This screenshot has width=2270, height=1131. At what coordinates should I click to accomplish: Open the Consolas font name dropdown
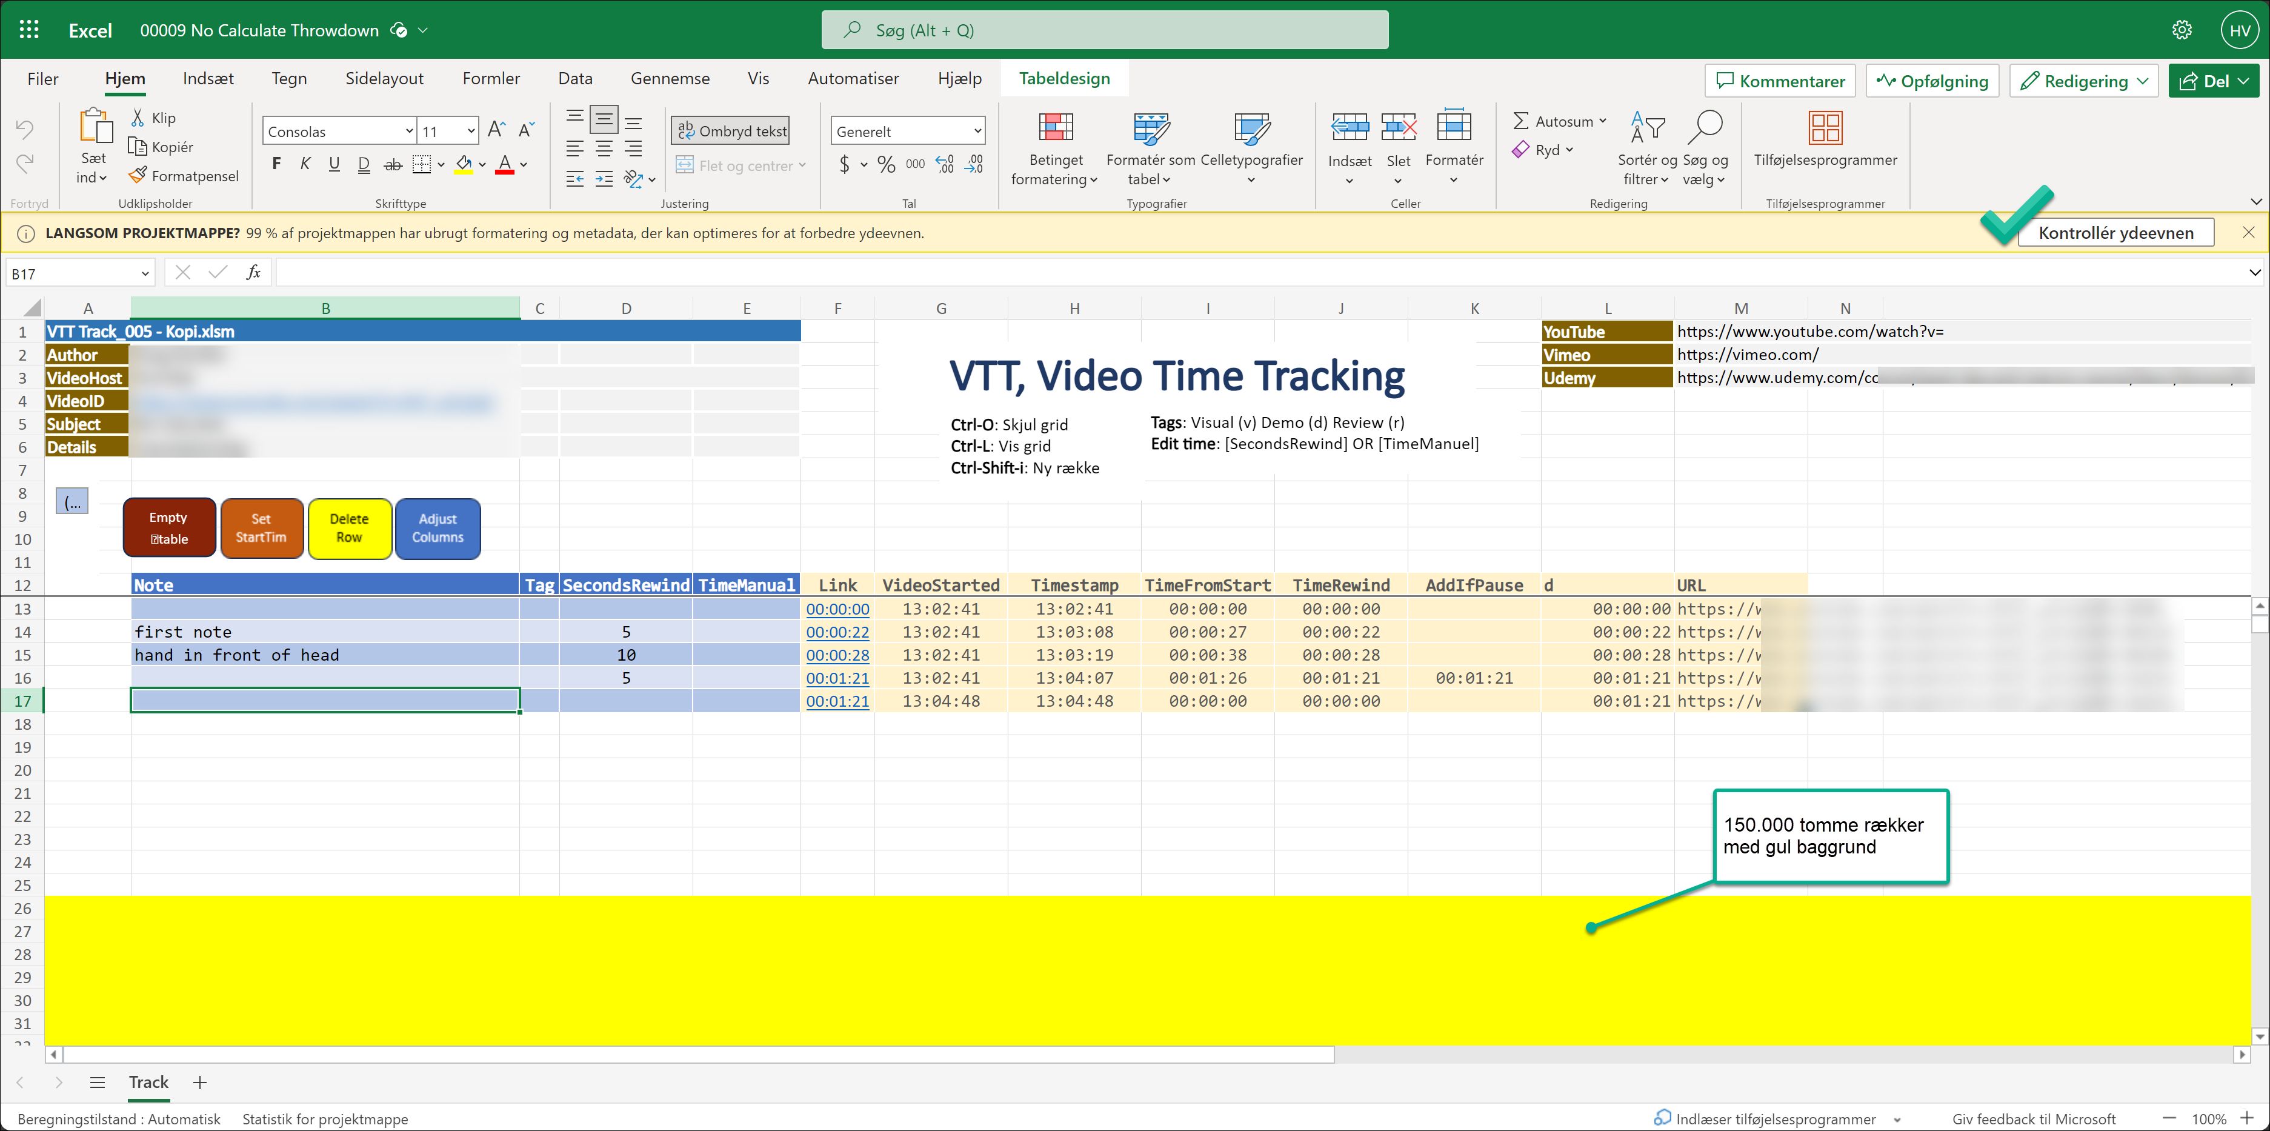click(x=409, y=132)
